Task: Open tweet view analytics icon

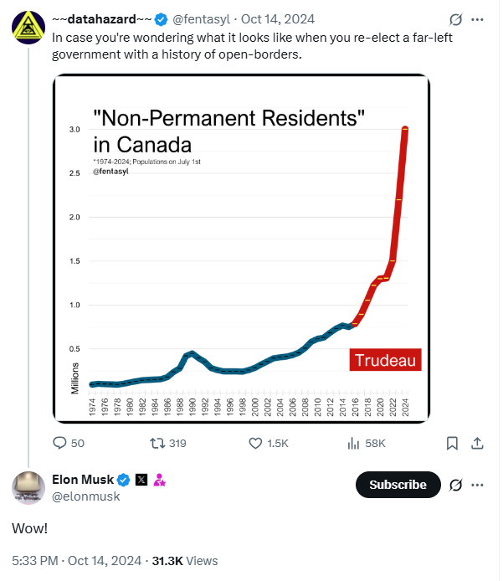Action: 354,443
